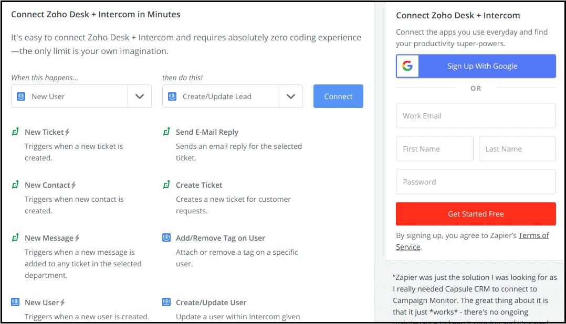Click the lightning bolt next to New User trigger
This screenshot has width=566, height=324.
click(x=63, y=303)
